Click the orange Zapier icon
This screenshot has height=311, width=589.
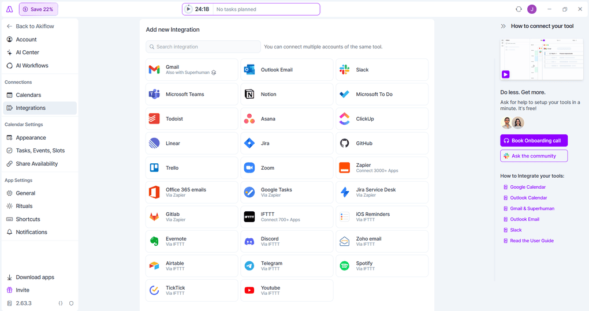click(345, 168)
